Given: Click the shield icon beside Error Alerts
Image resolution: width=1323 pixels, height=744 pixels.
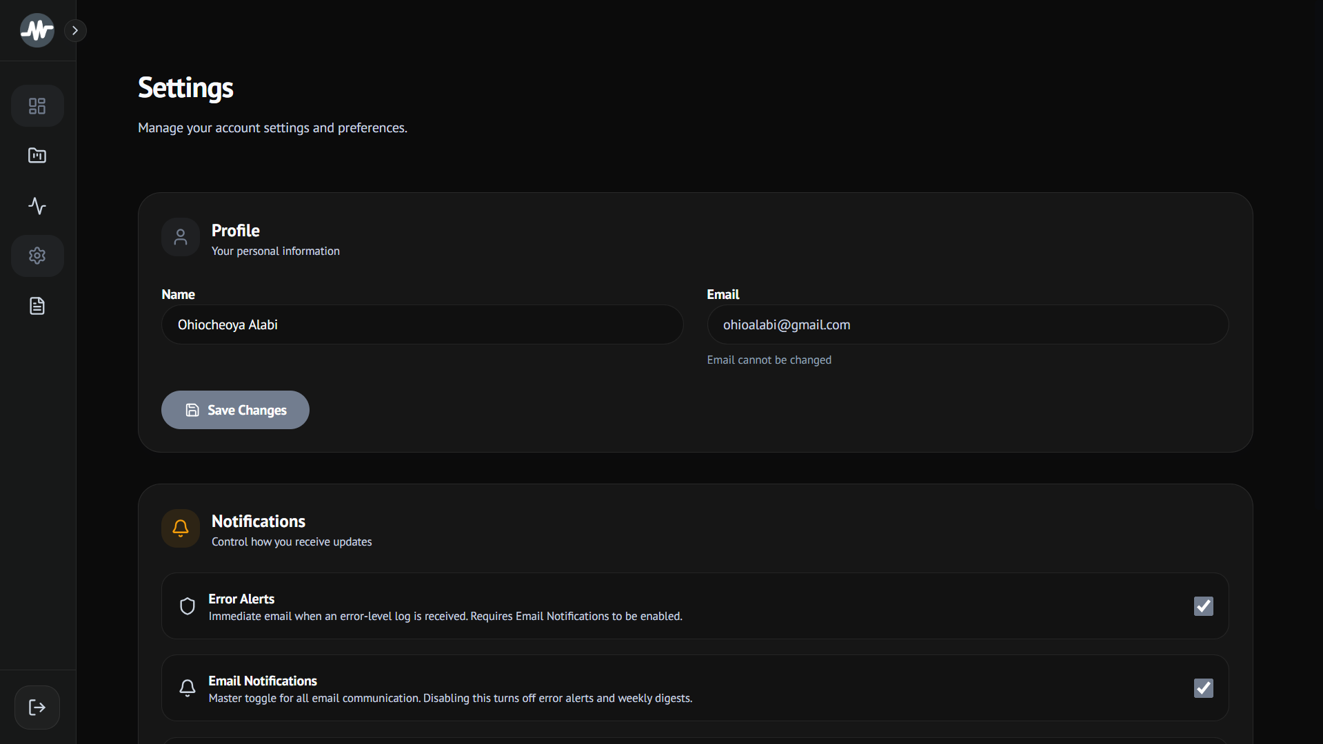Looking at the screenshot, I should coord(188,606).
